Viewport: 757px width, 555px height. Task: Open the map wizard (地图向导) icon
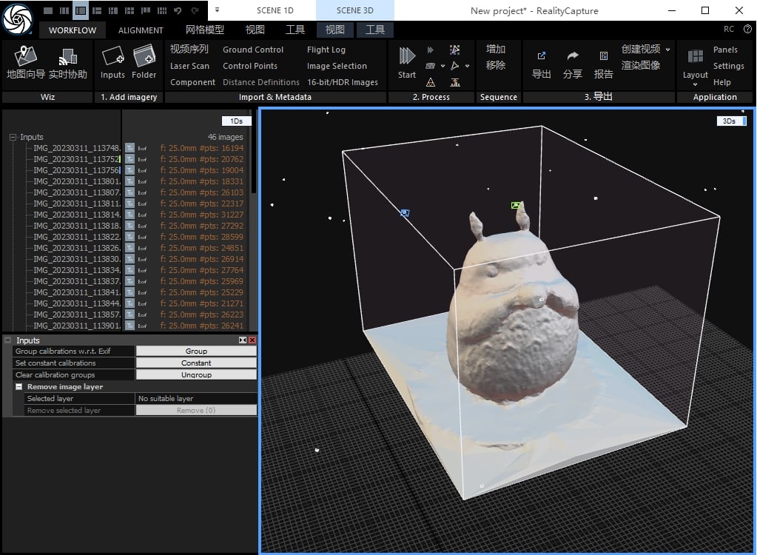[x=26, y=56]
